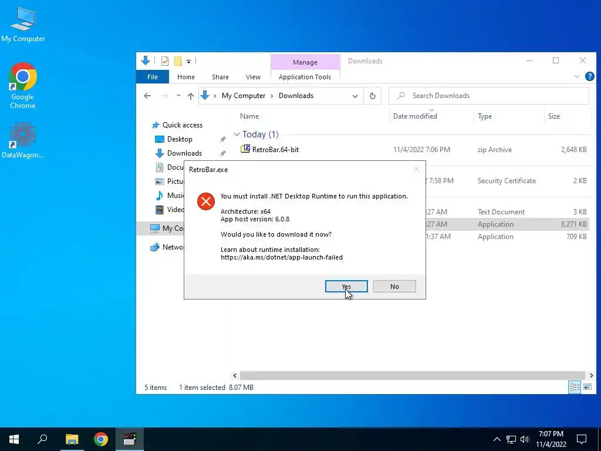601x451 pixels.
Task: Open the address bar history dropdown
Action: coord(355,96)
